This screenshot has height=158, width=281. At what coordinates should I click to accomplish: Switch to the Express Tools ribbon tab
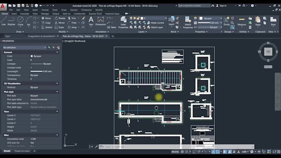[x=95, y=14]
